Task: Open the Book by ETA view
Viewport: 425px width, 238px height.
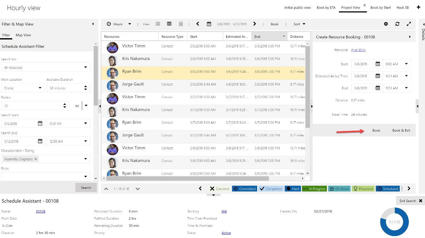Action: [326, 7]
